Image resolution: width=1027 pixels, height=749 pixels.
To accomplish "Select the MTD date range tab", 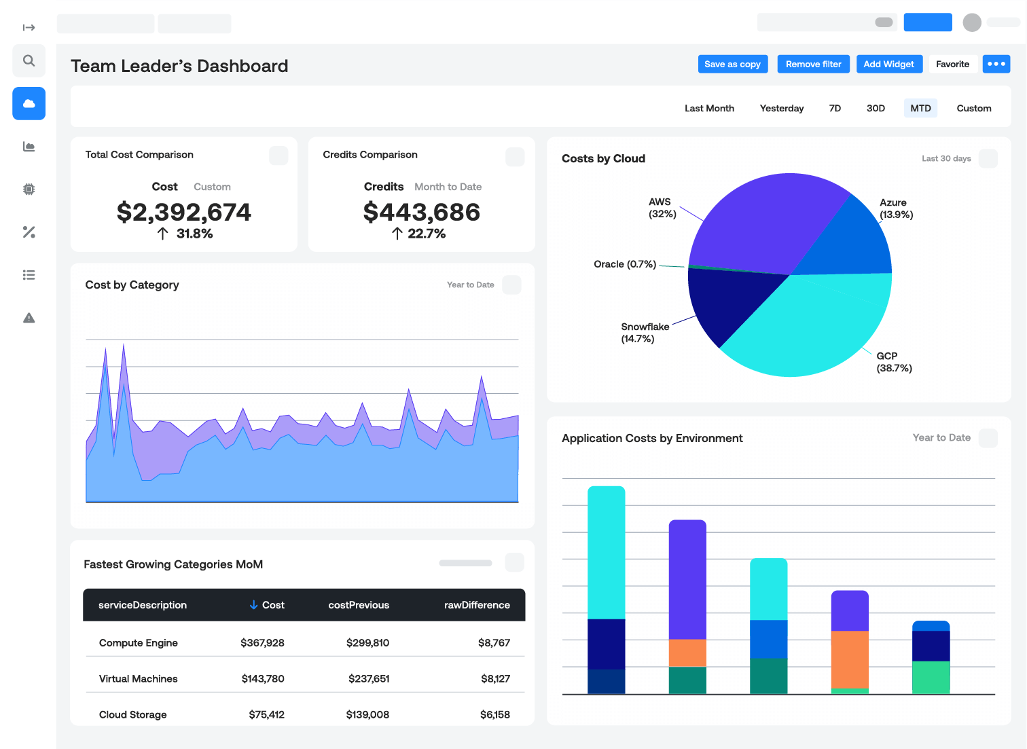I will [x=920, y=109].
